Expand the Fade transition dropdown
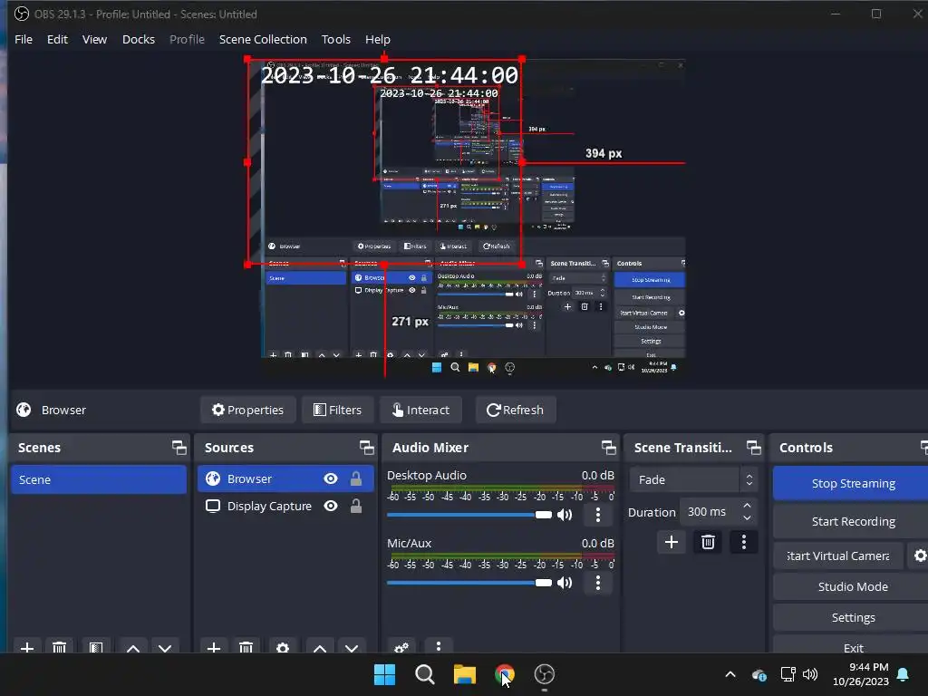The image size is (928, 696). coord(749,479)
